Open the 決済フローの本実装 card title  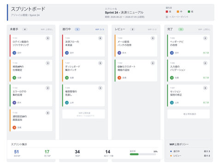click(x=72, y=43)
